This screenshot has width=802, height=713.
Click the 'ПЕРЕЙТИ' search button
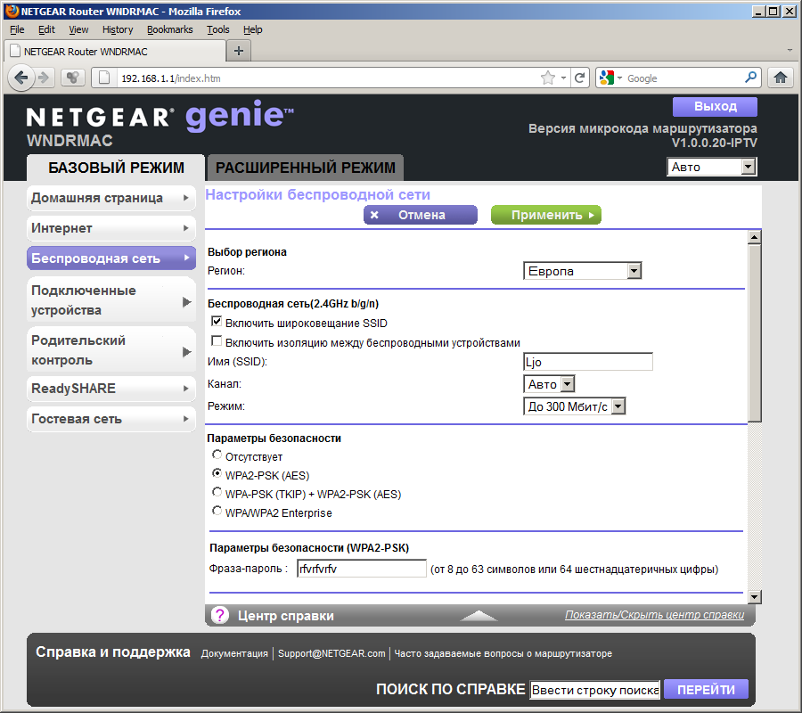[706, 690]
